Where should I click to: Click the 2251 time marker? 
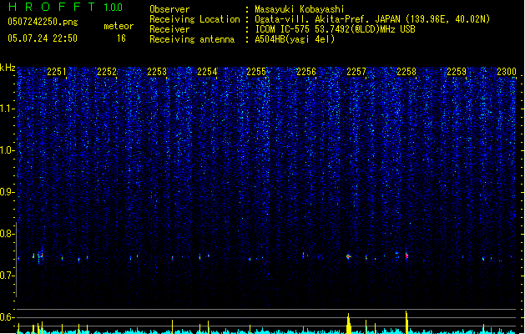point(57,72)
